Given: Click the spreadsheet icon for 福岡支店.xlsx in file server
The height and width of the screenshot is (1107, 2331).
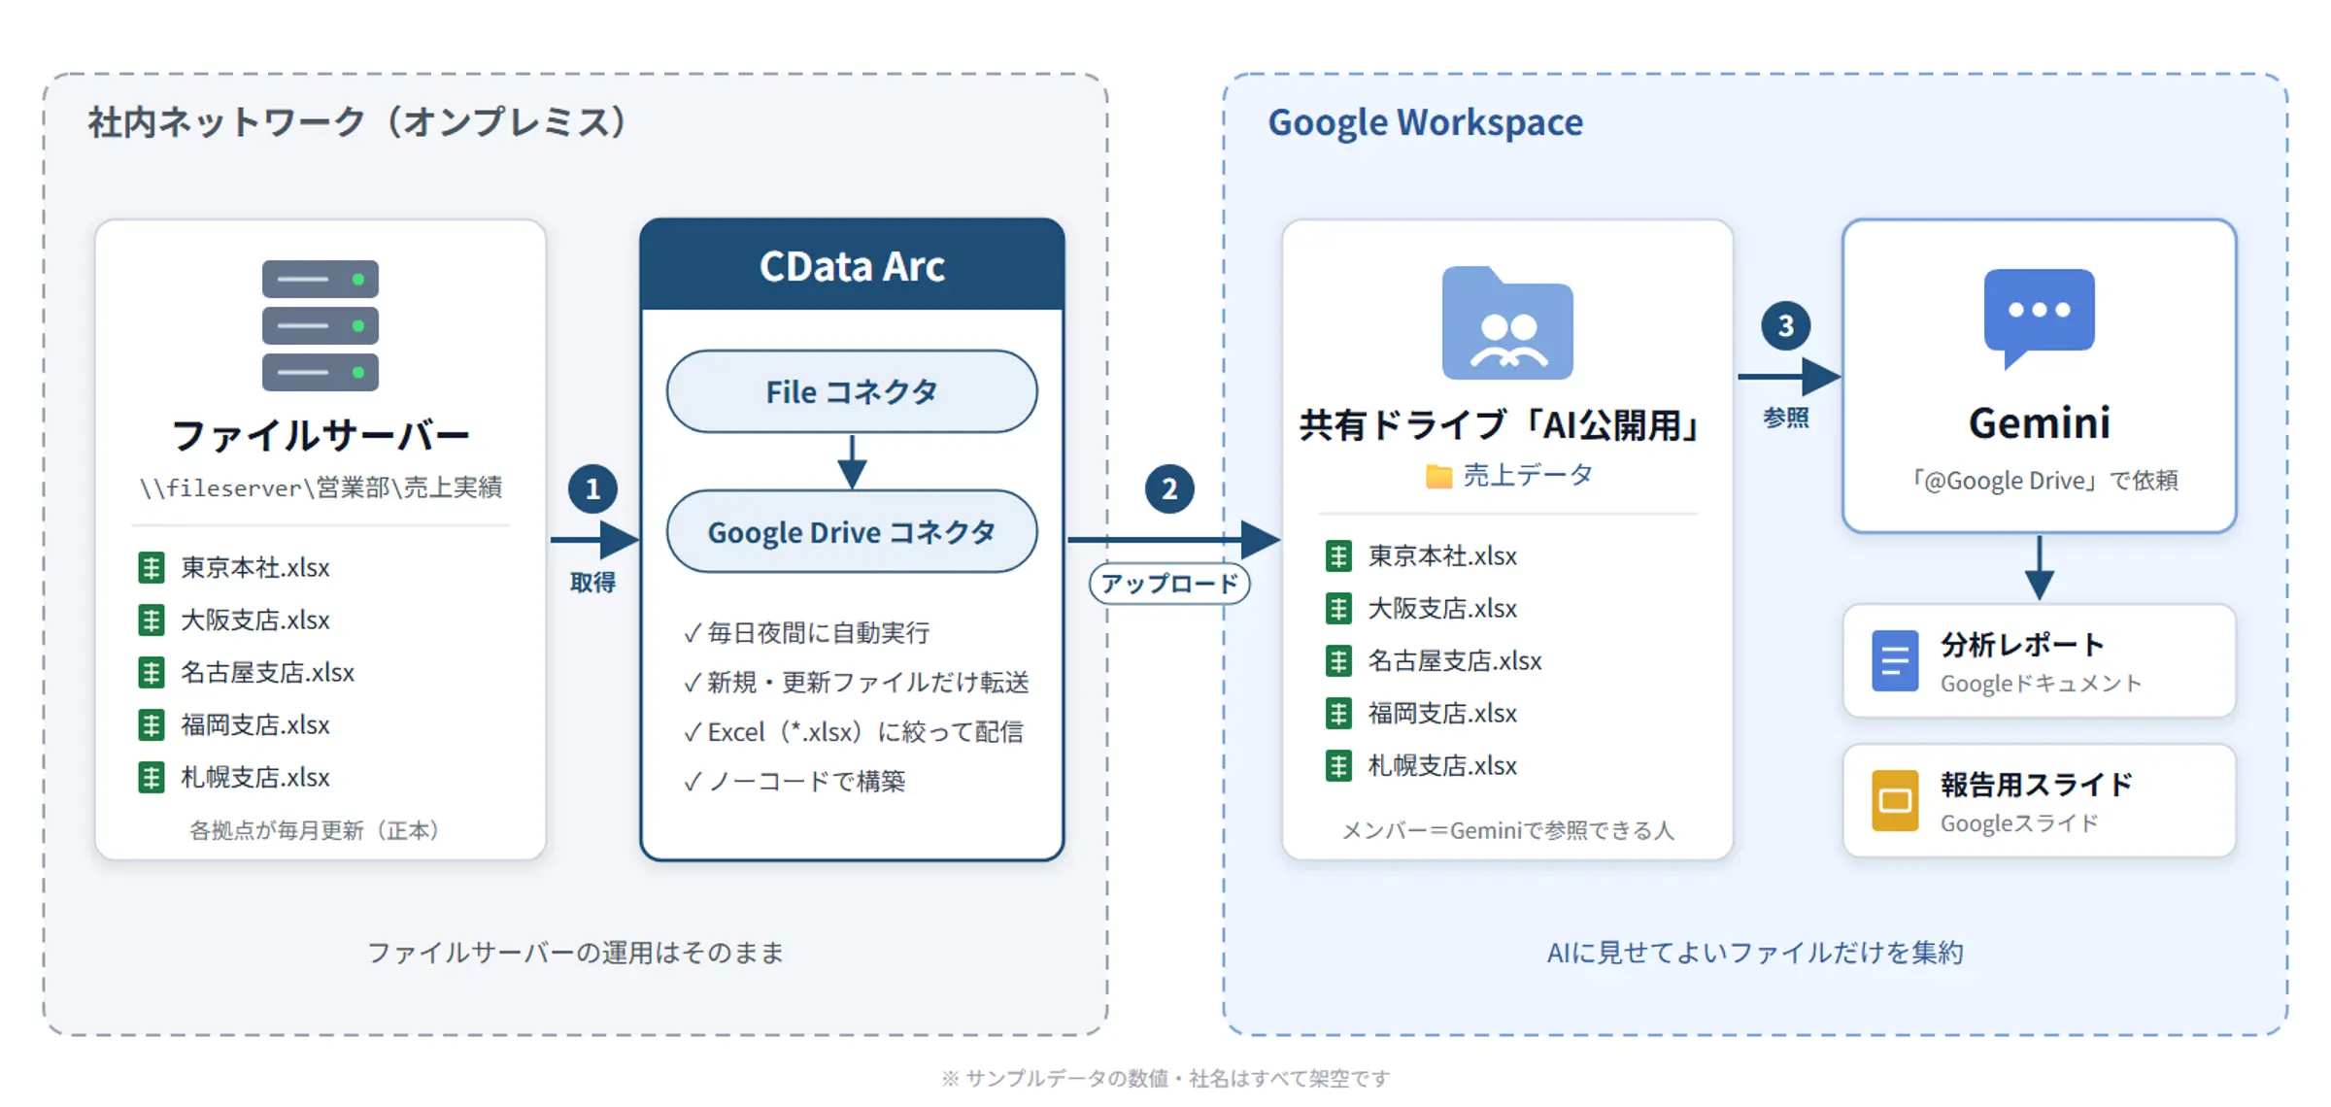Looking at the screenshot, I should (151, 724).
